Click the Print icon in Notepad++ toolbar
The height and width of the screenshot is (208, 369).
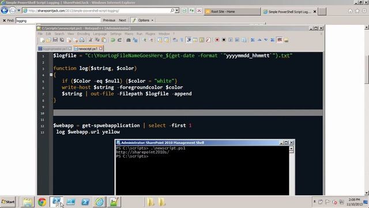pyautogui.click(x=82, y=40)
